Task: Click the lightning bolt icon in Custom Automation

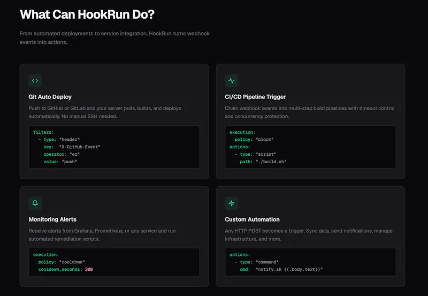Action: point(232,203)
